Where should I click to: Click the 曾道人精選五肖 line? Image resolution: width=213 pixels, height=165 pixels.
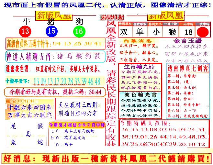click(x=55, y=56)
